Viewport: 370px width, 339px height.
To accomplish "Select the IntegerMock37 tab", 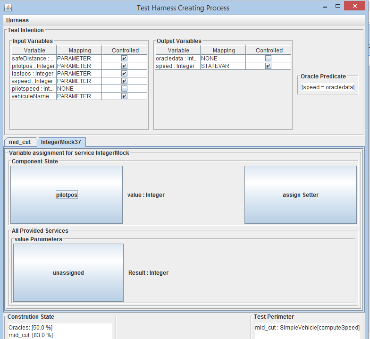I will click(61, 142).
